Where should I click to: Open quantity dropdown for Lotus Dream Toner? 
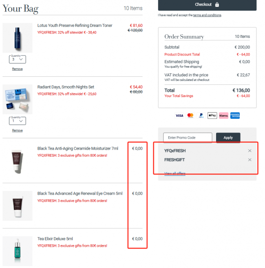point(18,59)
